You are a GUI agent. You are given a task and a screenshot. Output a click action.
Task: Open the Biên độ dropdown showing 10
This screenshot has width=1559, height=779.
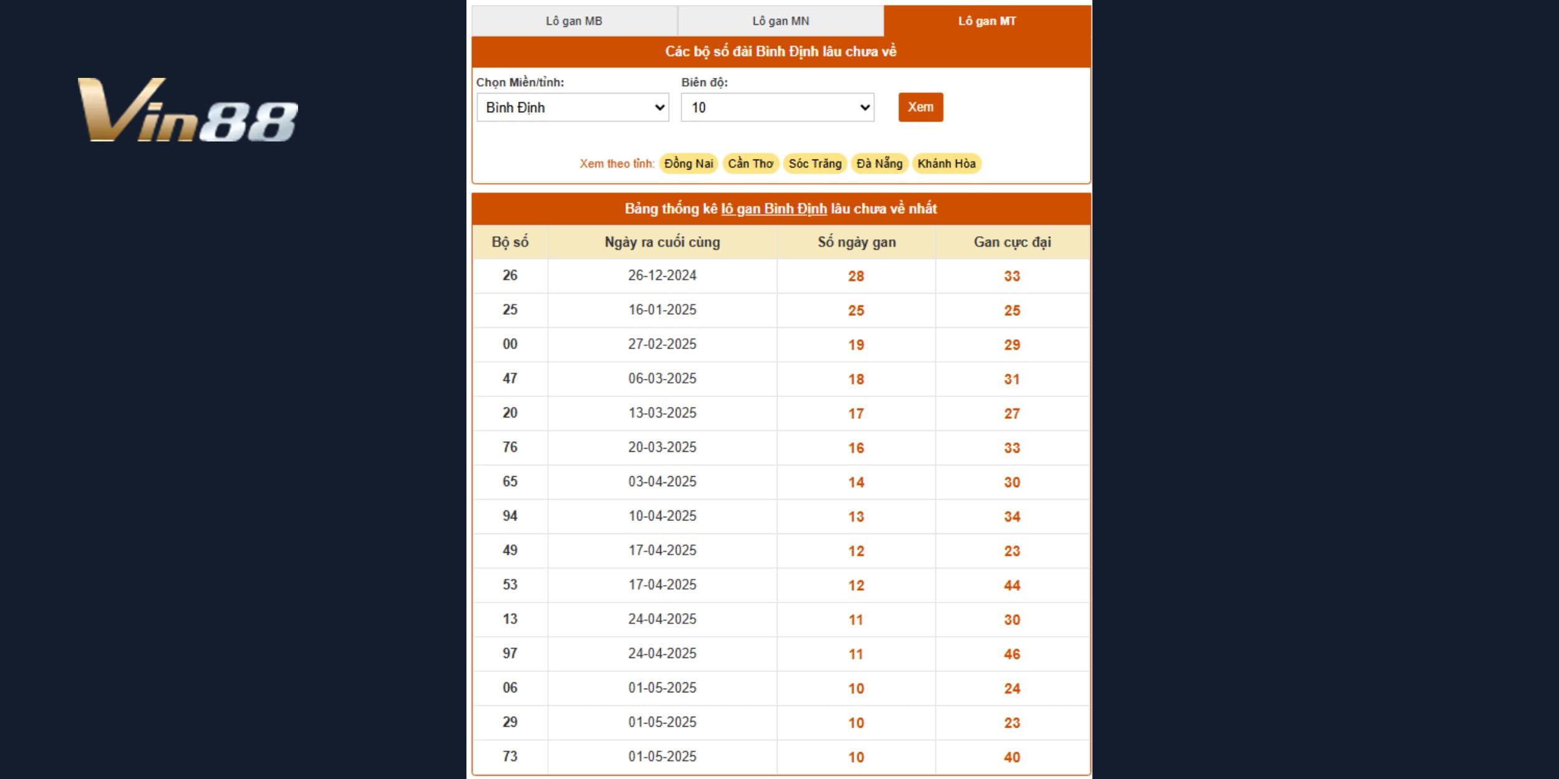click(778, 107)
